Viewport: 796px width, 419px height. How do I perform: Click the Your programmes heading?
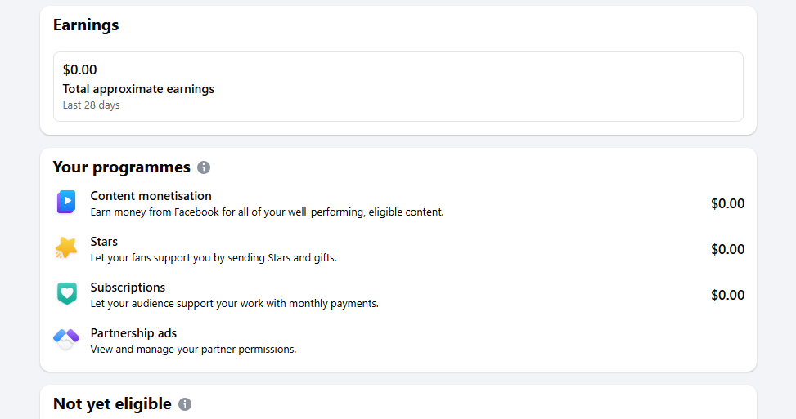click(121, 167)
